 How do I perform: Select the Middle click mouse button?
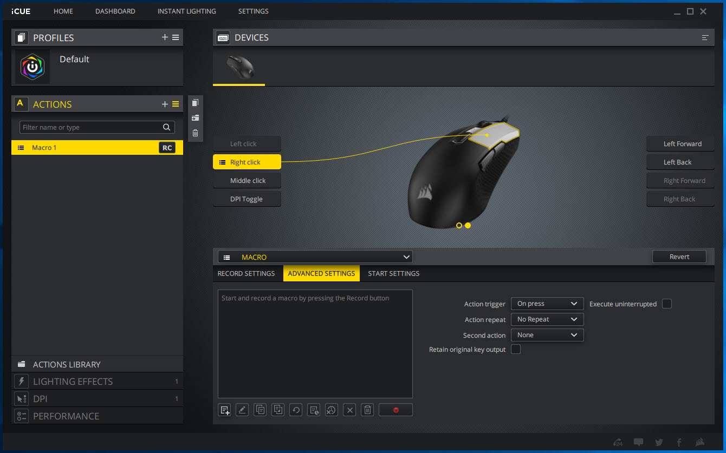point(247,180)
